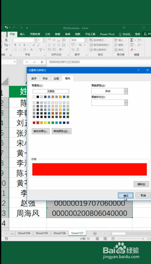Click the Fill Color bucket icon
Viewport: 151px width, 264px height.
[x=24, y=50]
